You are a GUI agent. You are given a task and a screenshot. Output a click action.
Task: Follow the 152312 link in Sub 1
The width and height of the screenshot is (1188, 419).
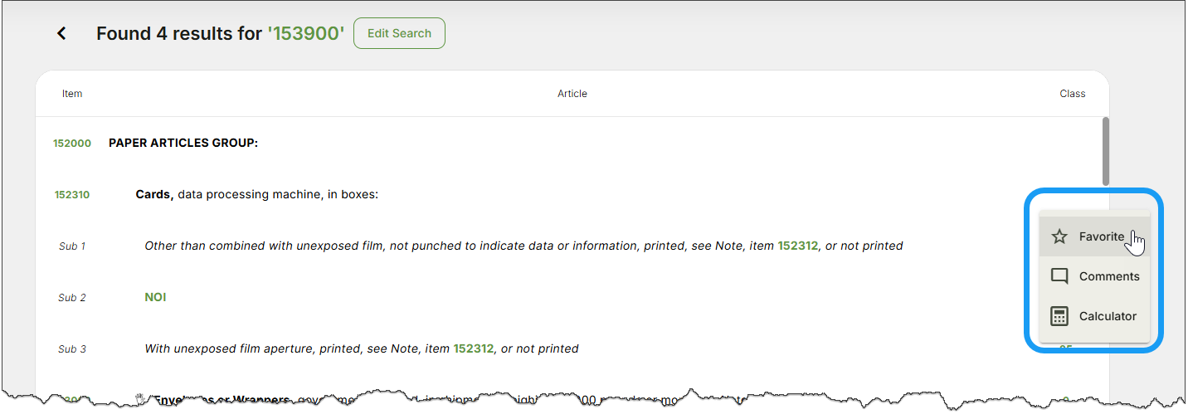(x=798, y=246)
